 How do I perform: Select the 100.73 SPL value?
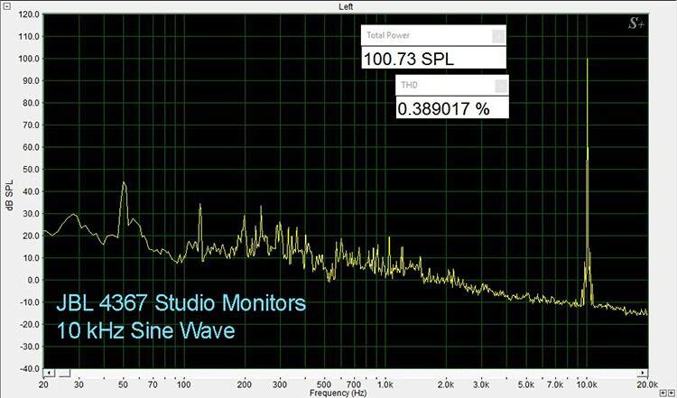point(408,60)
